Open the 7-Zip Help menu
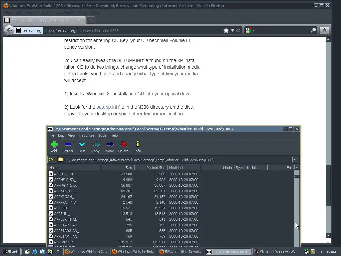Viewport: 341px width, 256px height. pos(114,135)
